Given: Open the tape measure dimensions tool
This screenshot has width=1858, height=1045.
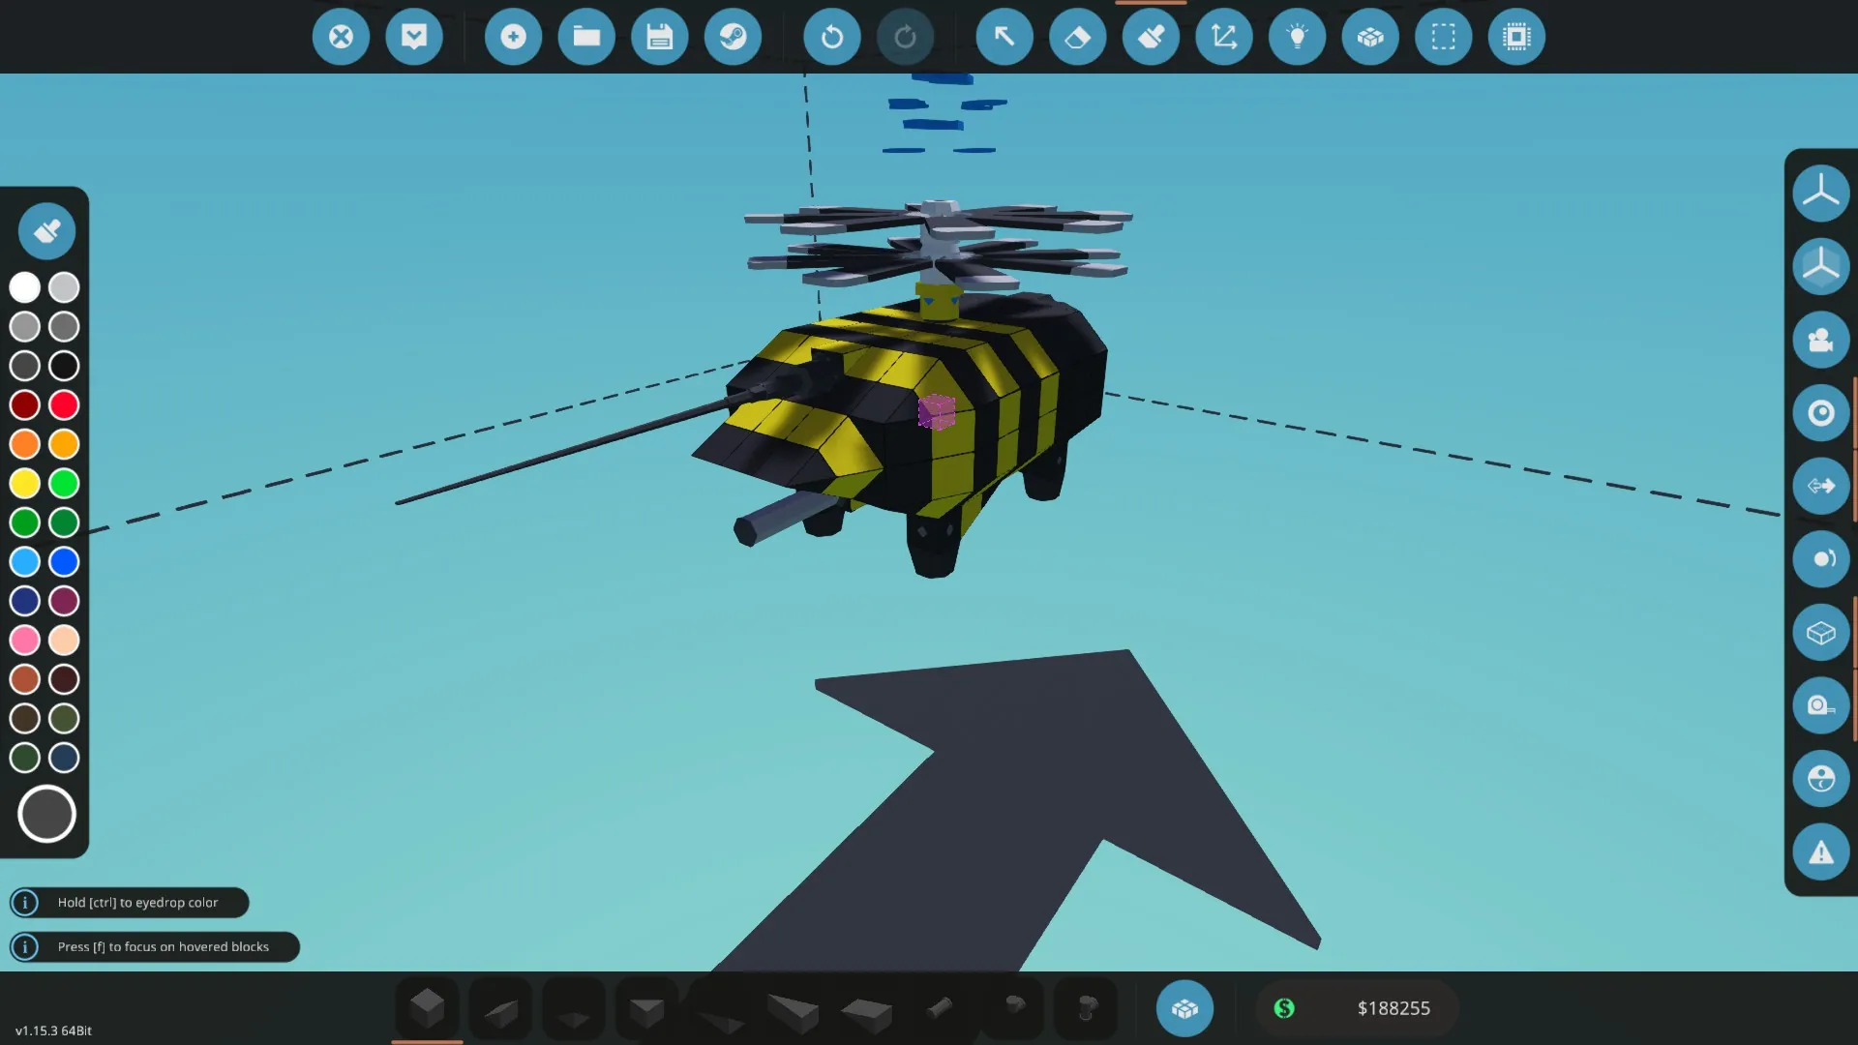Looking at the screenshot, I should click(x=1820, y=705).
